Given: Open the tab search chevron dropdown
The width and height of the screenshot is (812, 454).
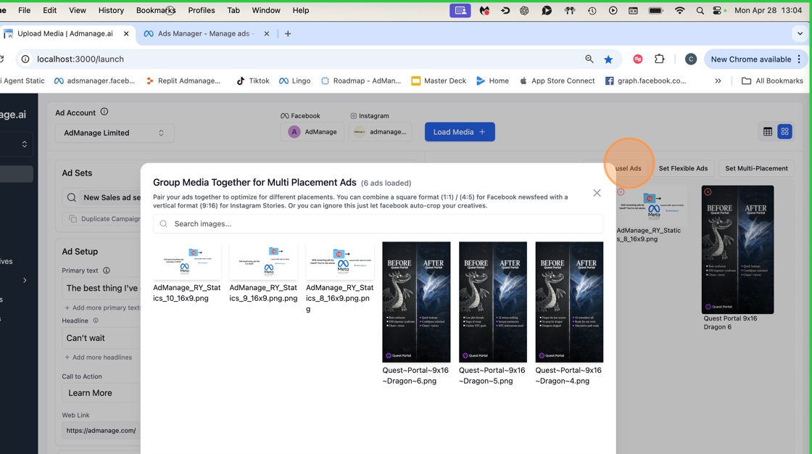Looking at the screenshot, I should coord(800,33).
